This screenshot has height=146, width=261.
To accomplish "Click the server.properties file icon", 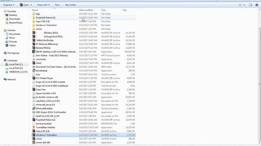I will point(33,124).
